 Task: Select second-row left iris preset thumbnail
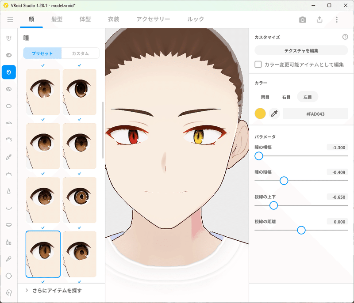click(43, 146)
